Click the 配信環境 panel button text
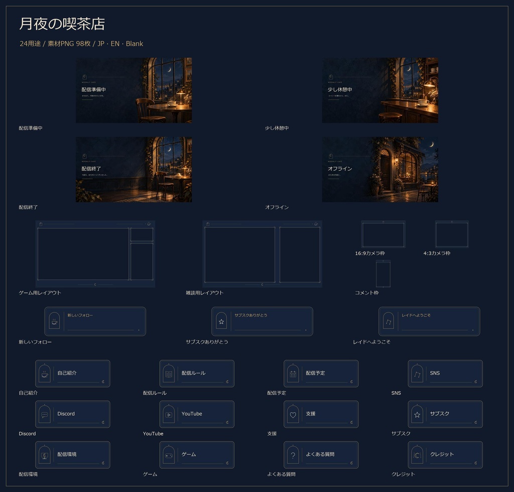Image resolution: width=514 pixels, height=492 pixels. [x=67, y=454]
